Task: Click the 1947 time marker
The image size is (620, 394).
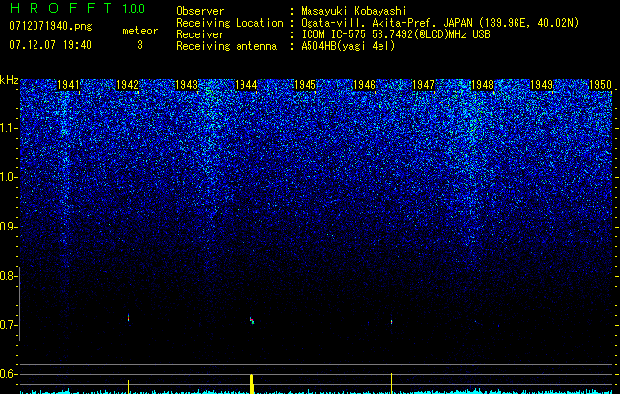Action: tap(423, 85)
